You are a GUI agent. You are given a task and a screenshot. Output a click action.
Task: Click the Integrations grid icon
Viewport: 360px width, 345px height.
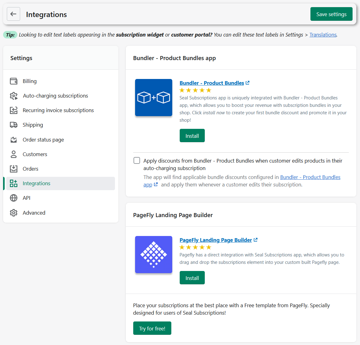[x=14, y=183]
